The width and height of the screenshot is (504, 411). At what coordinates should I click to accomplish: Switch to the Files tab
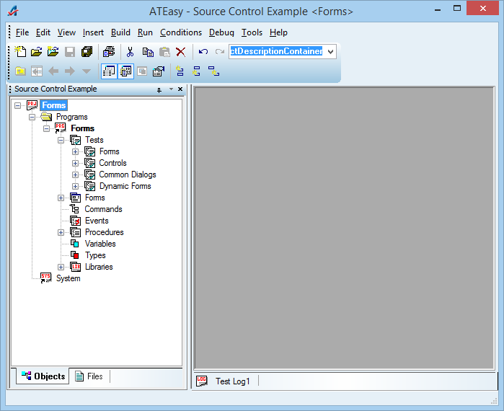click(x=89, y=376)
